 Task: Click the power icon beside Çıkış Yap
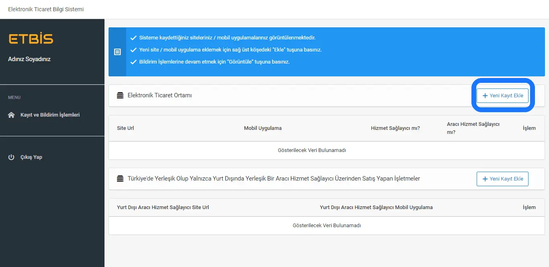click(x=11, y=157)
